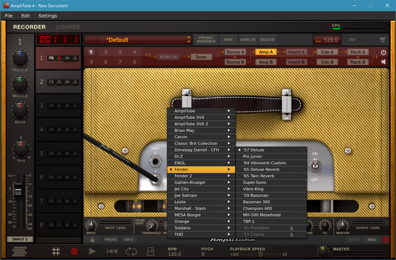Click the Input 1 volume fader
The image size is (396, 260).
(18, 189)
